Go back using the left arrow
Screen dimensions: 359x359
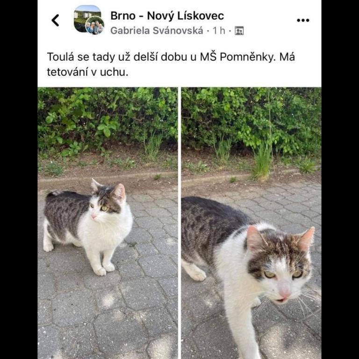[x=55, y=21]
